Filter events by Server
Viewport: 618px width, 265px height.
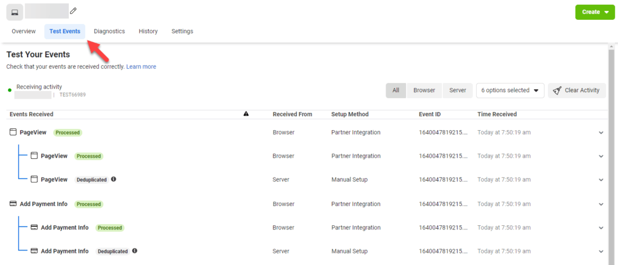[x=457, y=90]
